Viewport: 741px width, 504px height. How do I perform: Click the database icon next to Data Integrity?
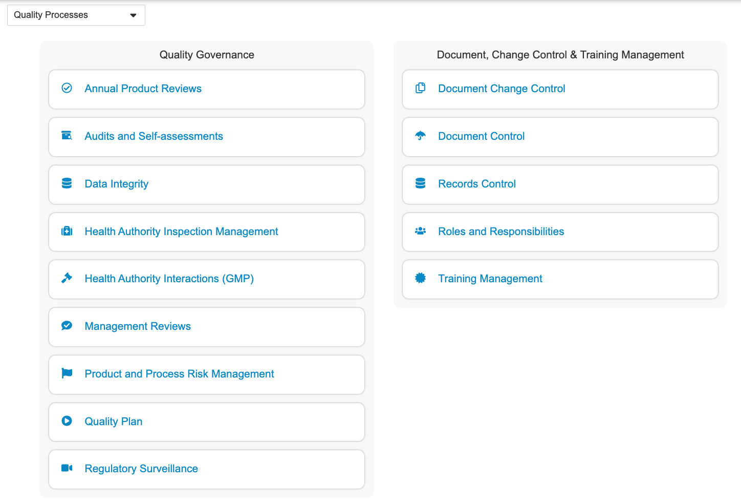tap(67, 183)
